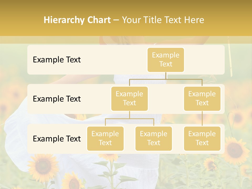Select the left node in the second level

129,98
